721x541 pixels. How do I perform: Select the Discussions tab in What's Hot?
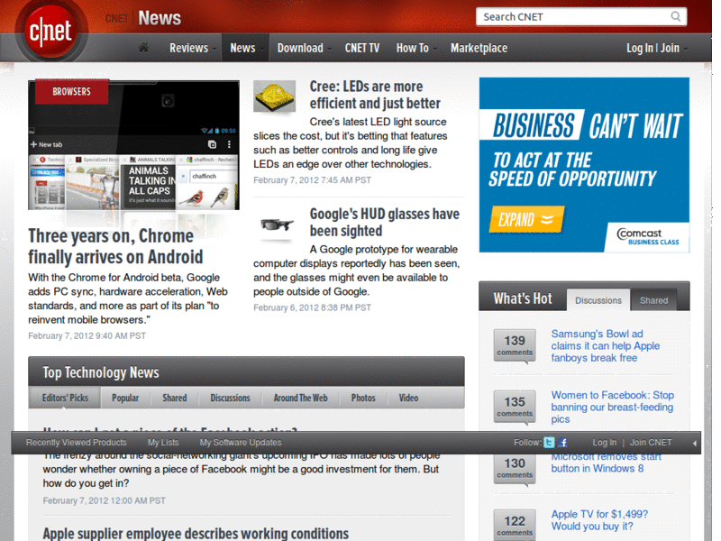(598, 300)
